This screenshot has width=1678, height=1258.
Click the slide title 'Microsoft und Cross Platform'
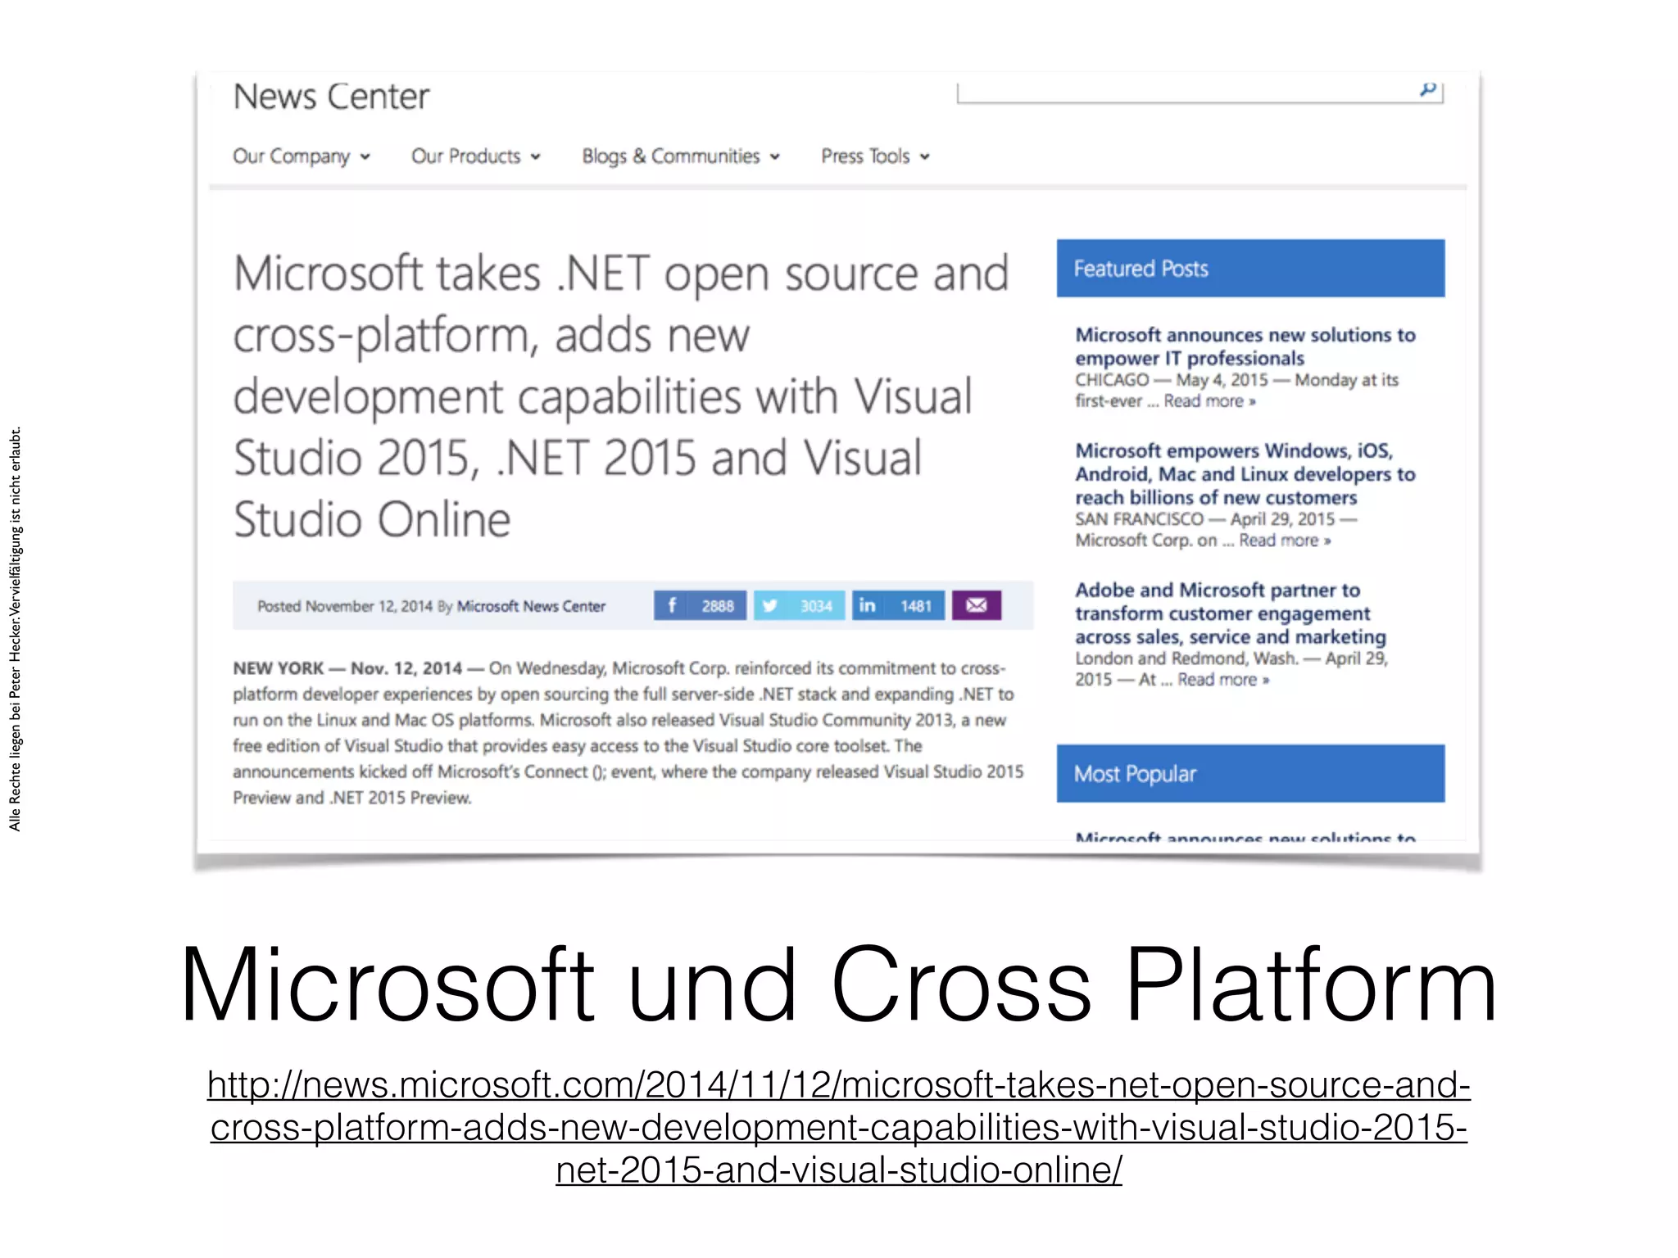pyautogui.click(x=839, y=984)
